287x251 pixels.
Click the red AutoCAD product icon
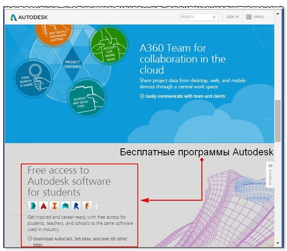click(44, 206)
